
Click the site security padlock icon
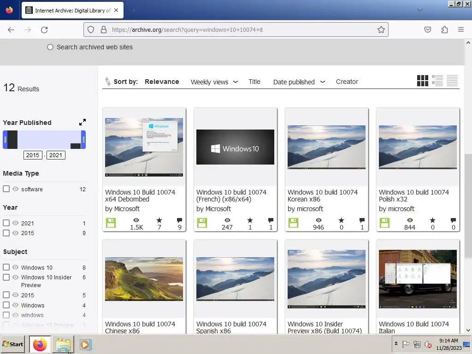pos(104,29)
